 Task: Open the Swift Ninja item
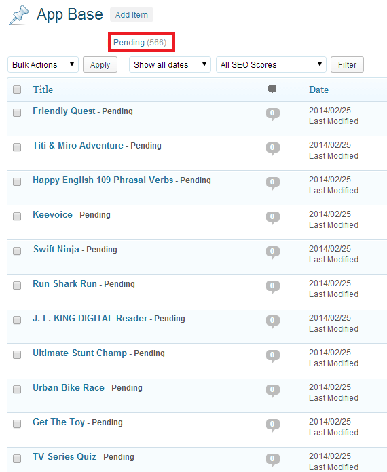pos(56,250)
